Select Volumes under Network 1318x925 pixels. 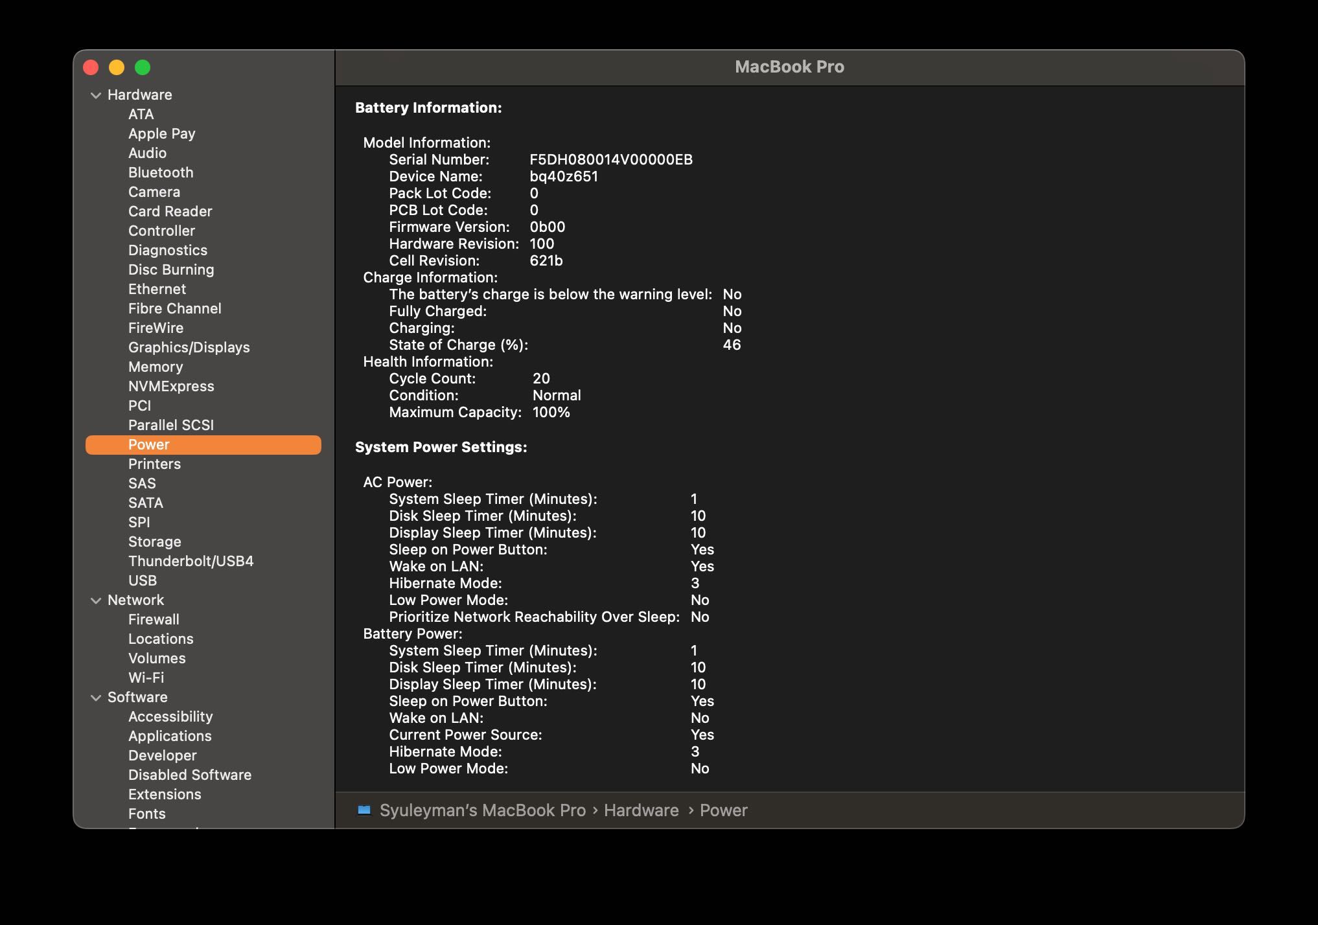(157, 658)
